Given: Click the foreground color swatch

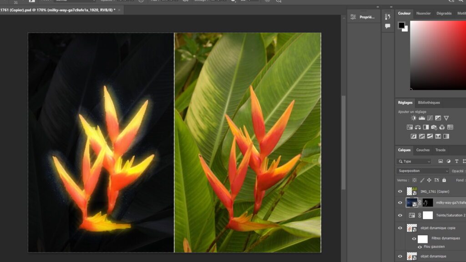Looking at the screenshot, I should [x=401, y=25].
